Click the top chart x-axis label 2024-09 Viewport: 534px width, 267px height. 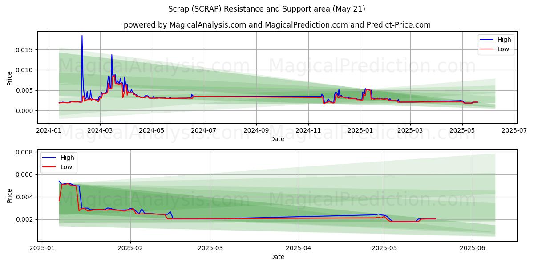[x=256, y=131]
